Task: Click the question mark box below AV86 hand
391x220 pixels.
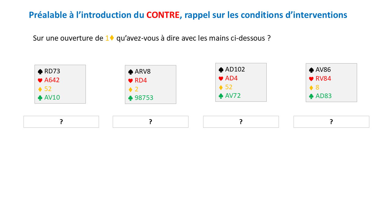Action: point(331,122)
